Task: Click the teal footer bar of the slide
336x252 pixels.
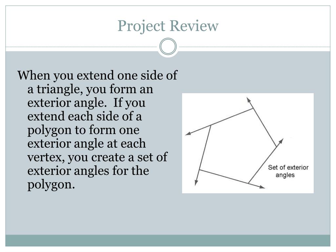Action: [x=168, y=241]
